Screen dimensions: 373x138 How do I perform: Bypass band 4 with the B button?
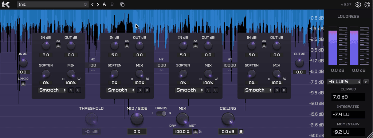(284, 90)
